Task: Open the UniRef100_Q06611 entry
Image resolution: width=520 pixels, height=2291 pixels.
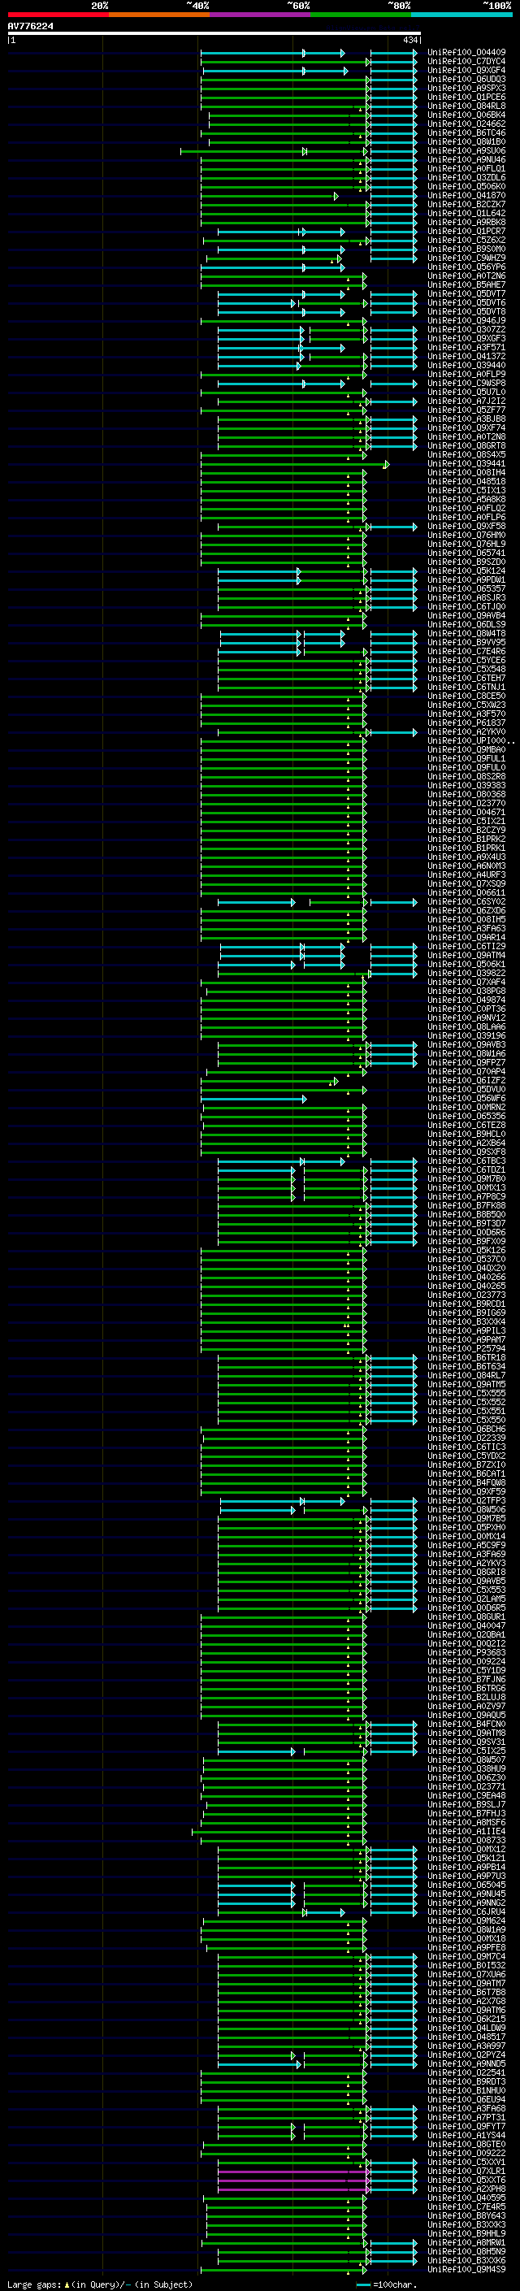Action: pyautogui.click(x=466, y=893)
